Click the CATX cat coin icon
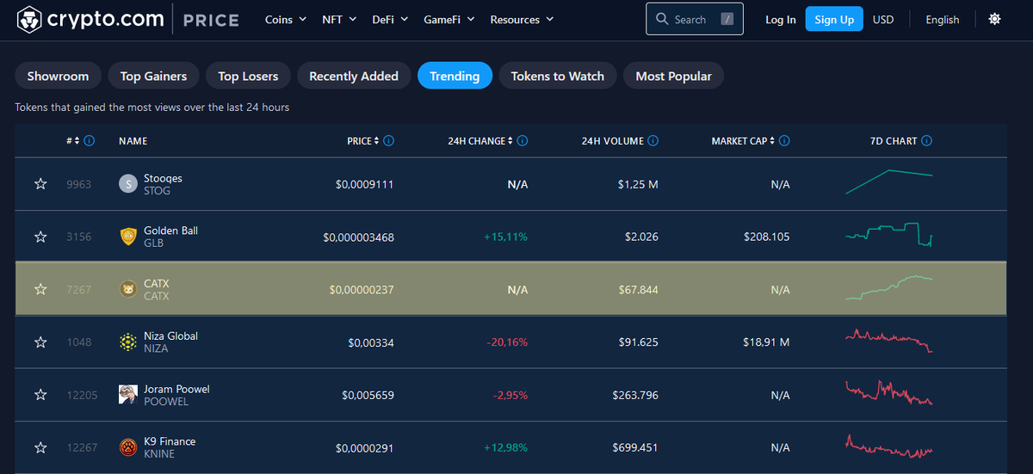Screen dimensions: 1033x474 127,289
